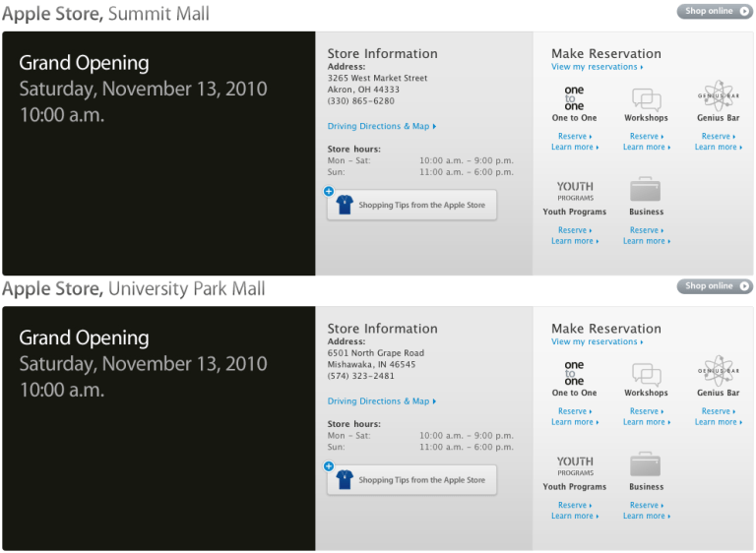756x553 pixels.
Task: Click the Workshops speech-bubble icon for University Park Mall
Action: point(646,374)
